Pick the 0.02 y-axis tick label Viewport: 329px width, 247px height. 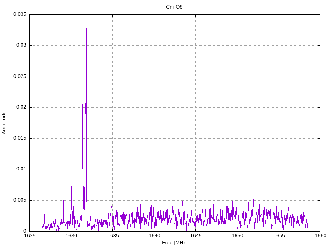21,107
